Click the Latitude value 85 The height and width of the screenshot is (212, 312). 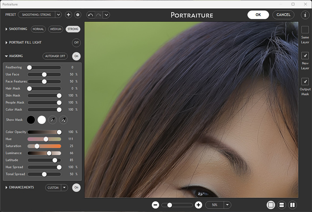(71, 160)
